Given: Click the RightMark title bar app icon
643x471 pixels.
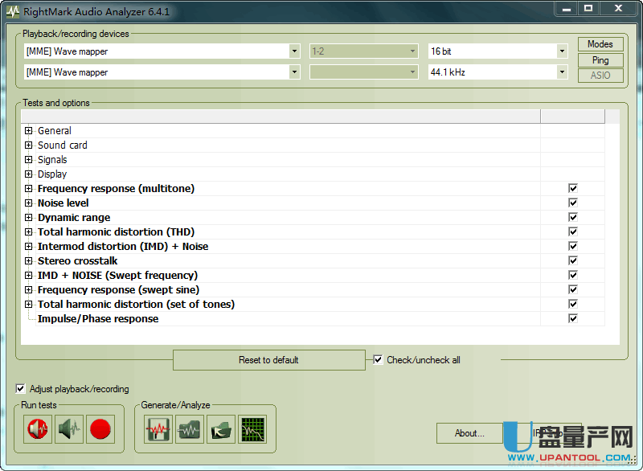Looking at the screenshot, I should [x=12, y=11].
